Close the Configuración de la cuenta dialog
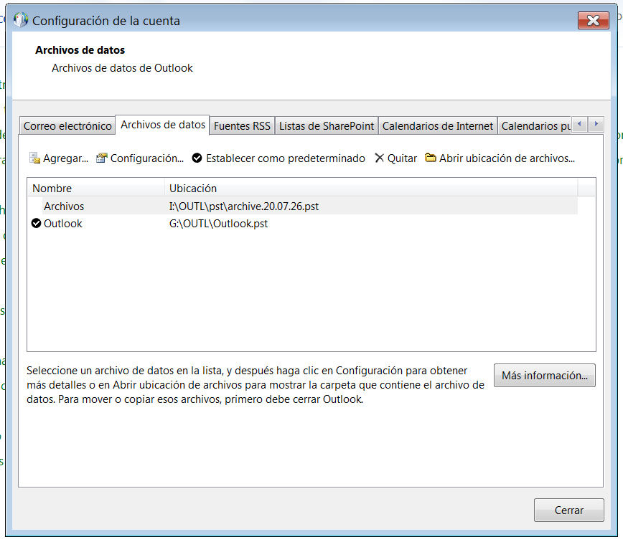Viewport: 623px width, 542px height. coord(593,20)
